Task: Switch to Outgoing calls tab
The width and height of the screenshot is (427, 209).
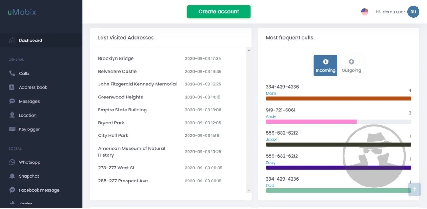Action: 351,66
